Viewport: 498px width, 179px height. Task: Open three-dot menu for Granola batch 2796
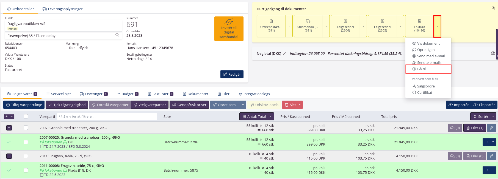point(487,142)
